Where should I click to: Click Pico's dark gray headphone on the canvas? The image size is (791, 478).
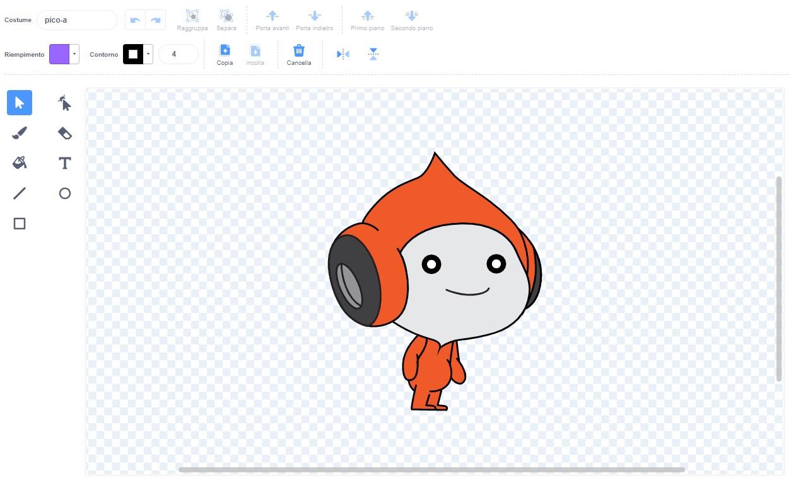(353, 280)
